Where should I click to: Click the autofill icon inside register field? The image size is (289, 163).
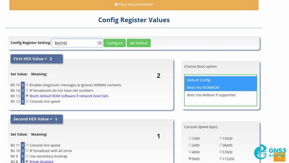click(x=99, y=43)
